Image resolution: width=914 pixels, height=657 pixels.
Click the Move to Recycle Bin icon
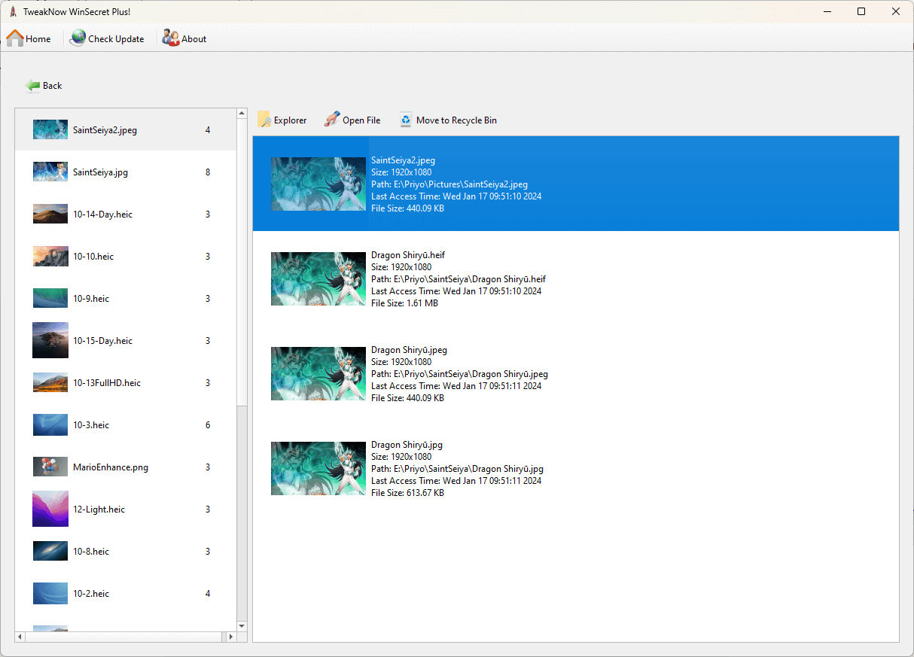pyautogui.click(x=405, y=119)
